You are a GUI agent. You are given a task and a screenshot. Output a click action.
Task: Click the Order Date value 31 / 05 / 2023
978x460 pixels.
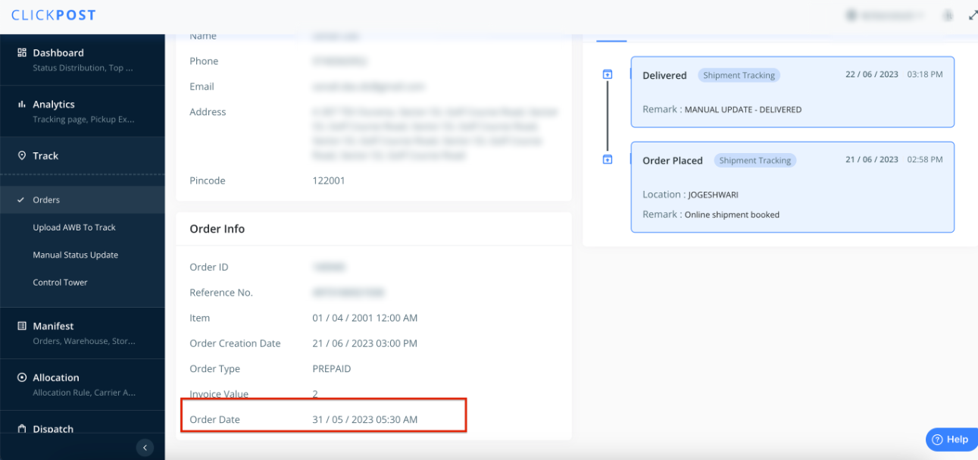[365, 420]
